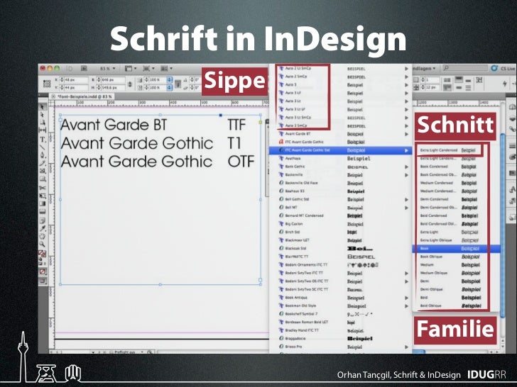Click the search field in the application bar
Screen dimensions: 517x387
click(x=465, y=68)
